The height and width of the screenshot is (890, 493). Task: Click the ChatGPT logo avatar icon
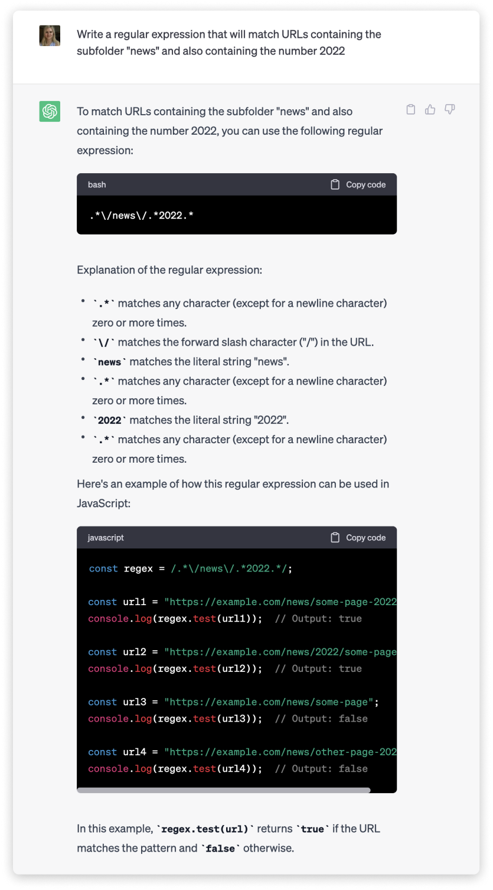coord(50,111)
